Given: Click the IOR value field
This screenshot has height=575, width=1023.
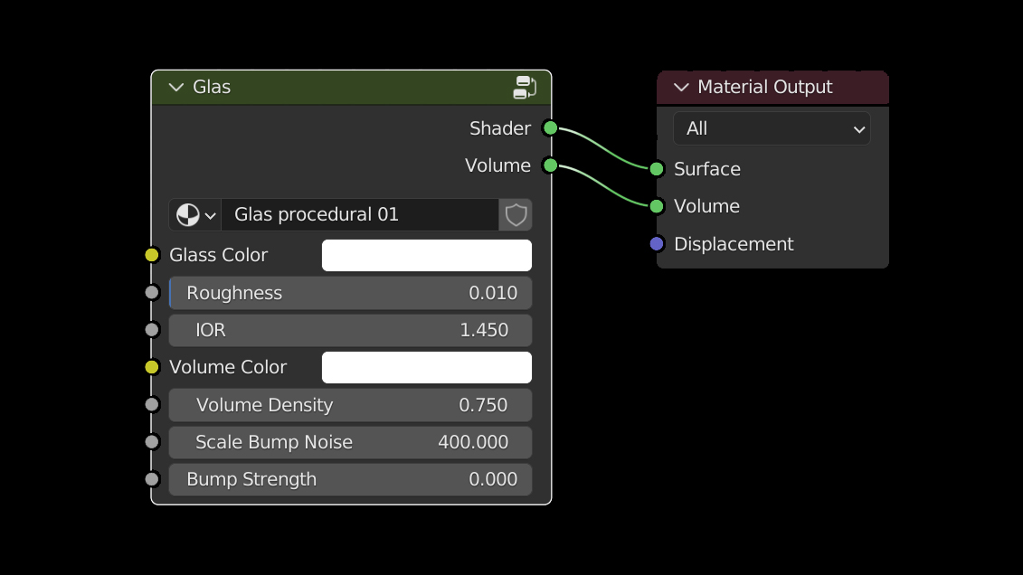Looking at the screenshot, I should (x=350, y=331).
